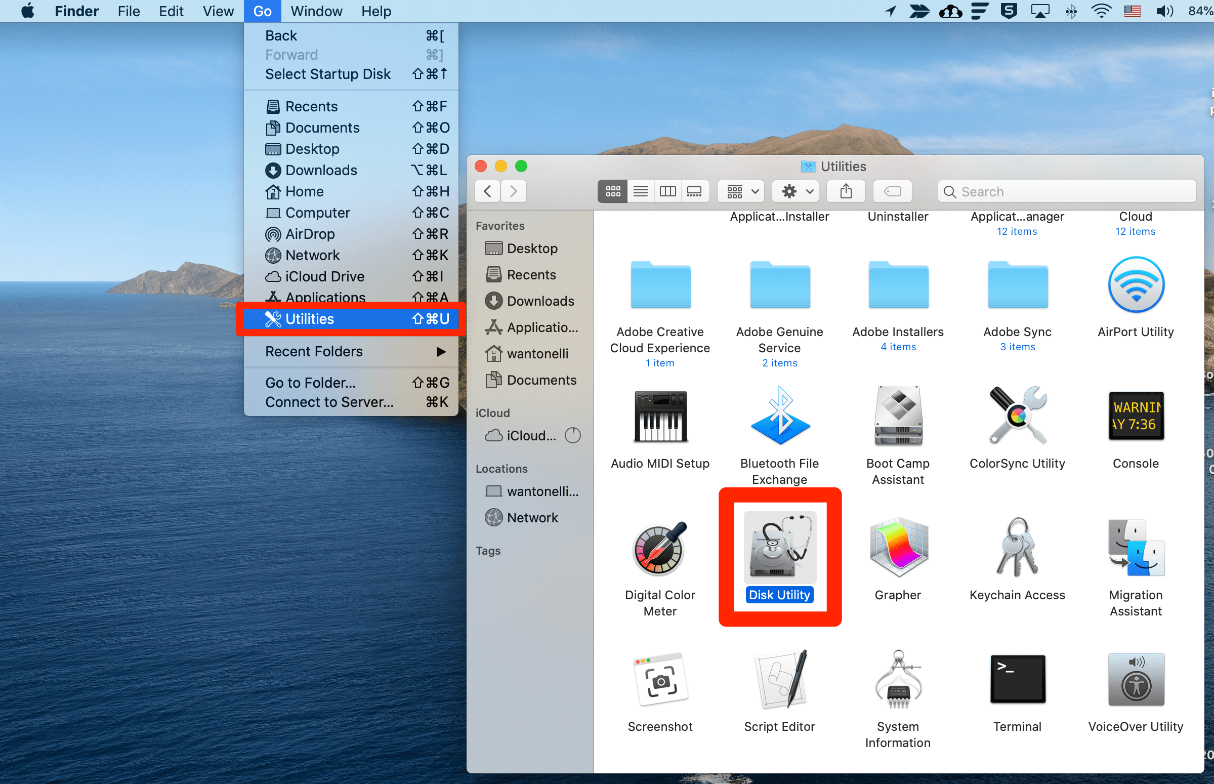This screenshot has height=784, width=1214.
Task: Open the Terminal app icon
Action: coord(1017,679)
